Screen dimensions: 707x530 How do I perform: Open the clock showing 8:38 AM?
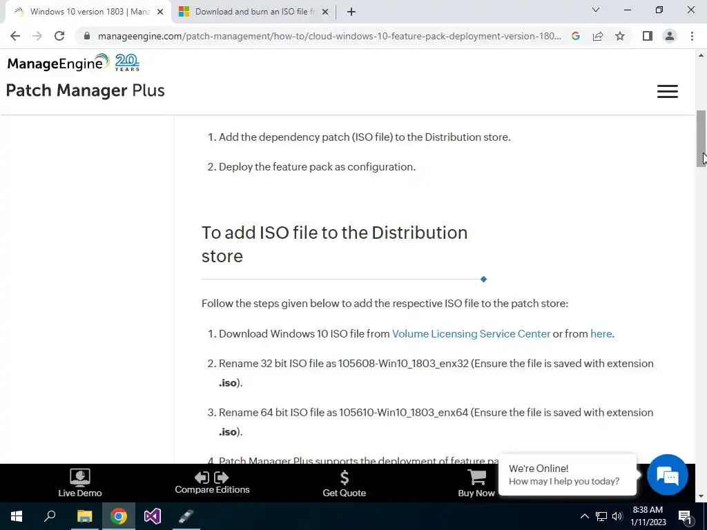coord(648,516)
